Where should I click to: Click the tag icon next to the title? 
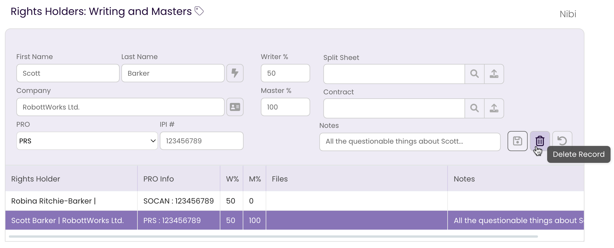[199, 11]
